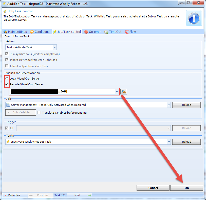Image resolution: width=206 pixels, height=200 pixels.
Task: Click the Previous arrow icon
Action: click(31, 195)
